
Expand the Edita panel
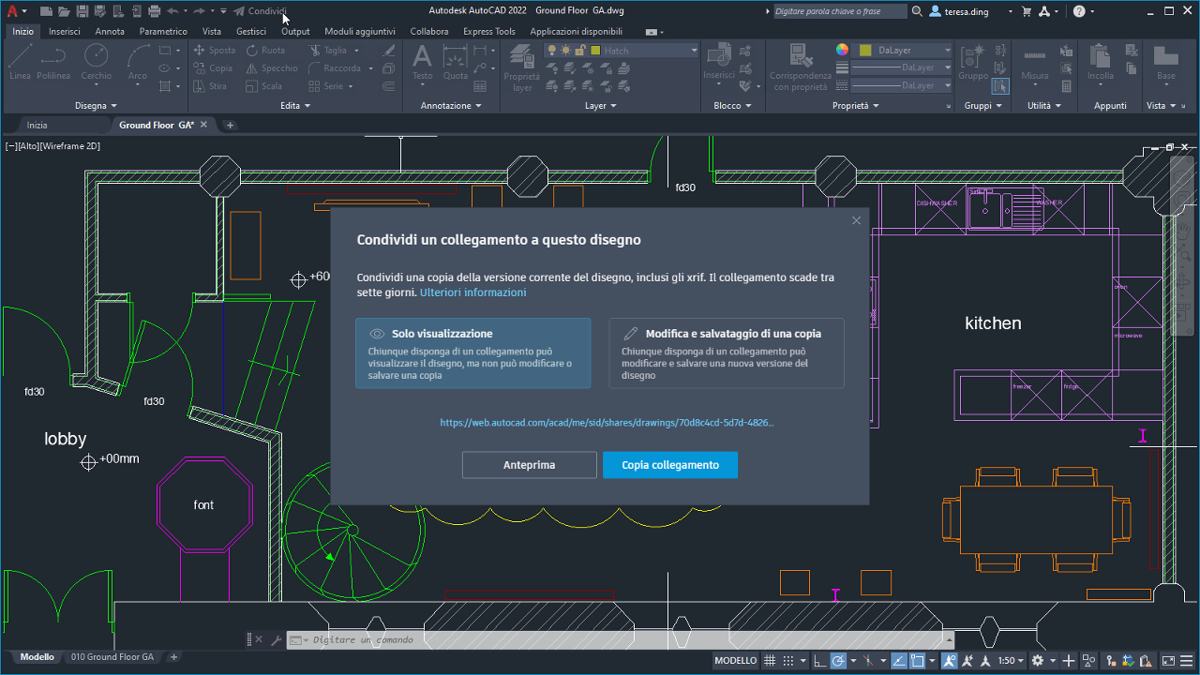[295, 106]
